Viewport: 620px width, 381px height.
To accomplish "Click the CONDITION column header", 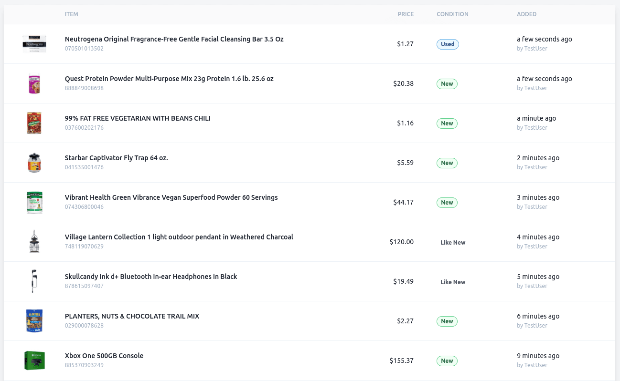I will coord(452,14).
